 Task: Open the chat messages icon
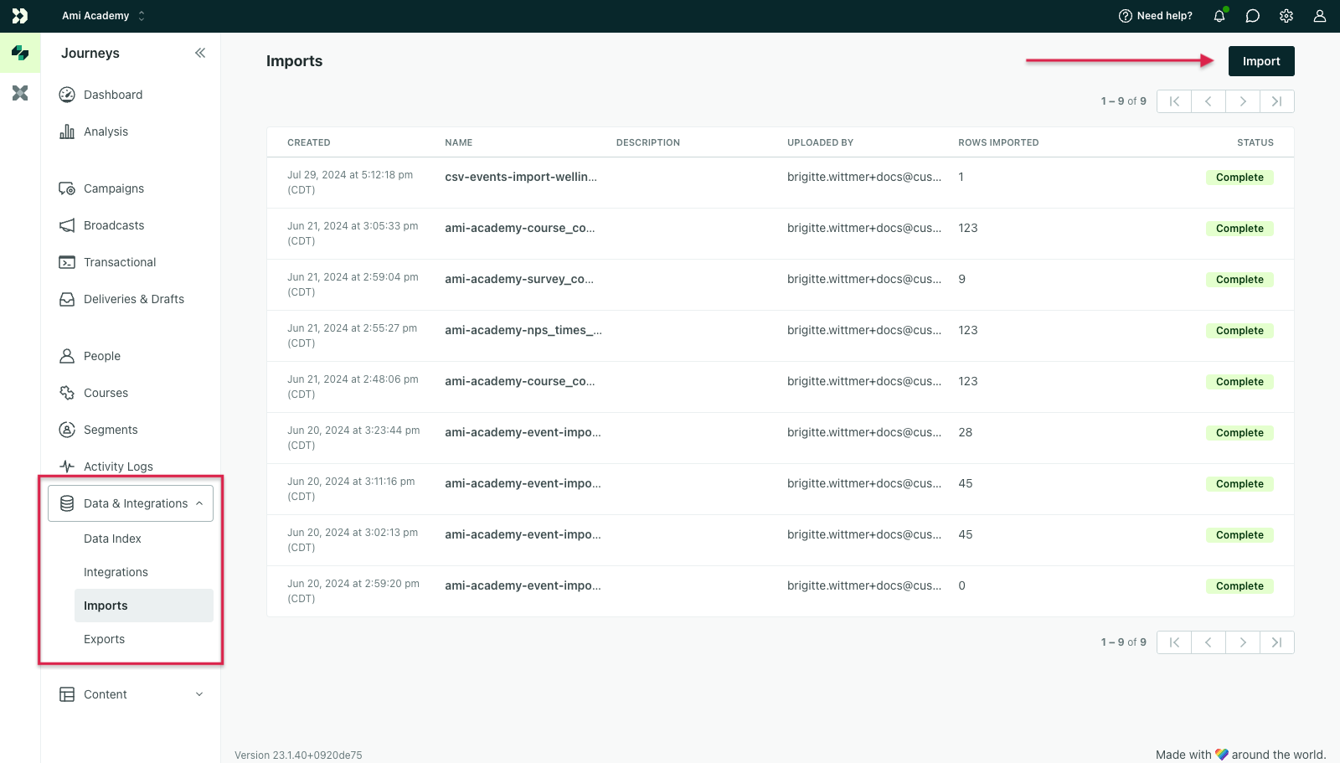pyautogui.click(x=1253, y=16)
